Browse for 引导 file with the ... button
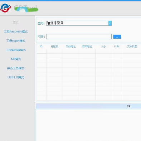The height and width of the screenshot is (141, 141). point(117,37)
